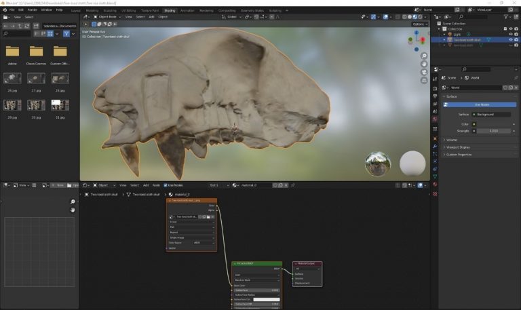Open the Object Mode dropdown
521x310 pixels.
(x=109, y=16)
